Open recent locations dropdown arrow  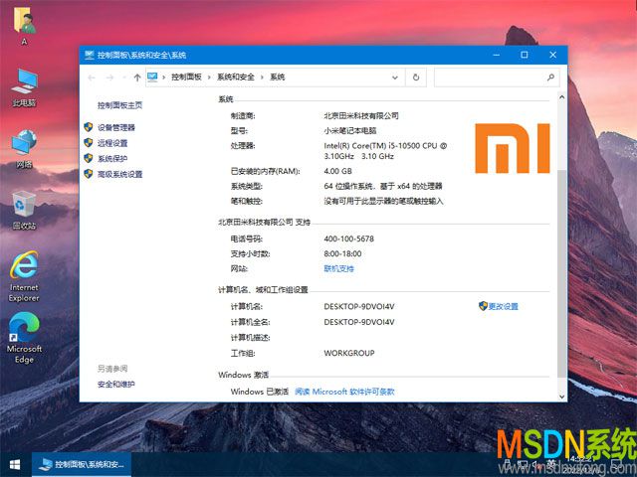pyautogui.click(x=123, y=78)
